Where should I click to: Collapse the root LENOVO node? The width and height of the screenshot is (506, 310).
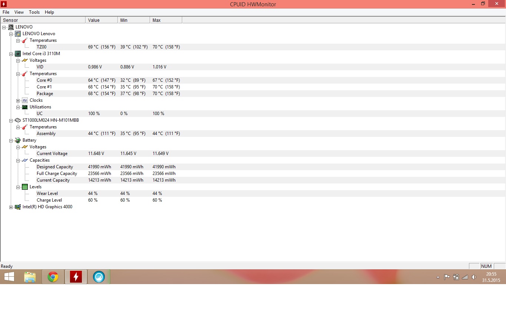click(x=4, y=27)
